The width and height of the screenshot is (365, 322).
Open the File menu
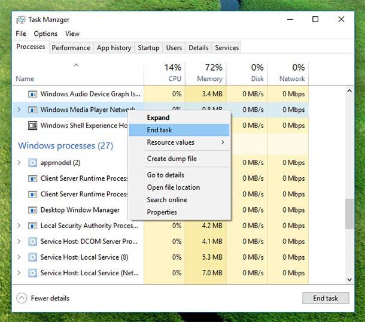[x=21, y=34]
